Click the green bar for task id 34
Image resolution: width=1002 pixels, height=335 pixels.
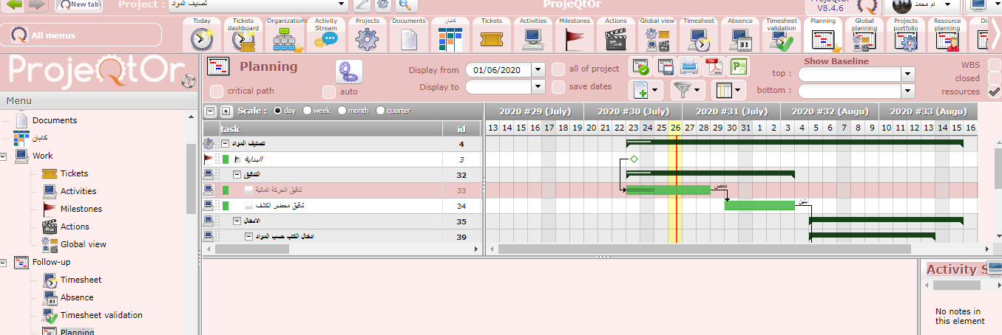click(x=759, y=205)
